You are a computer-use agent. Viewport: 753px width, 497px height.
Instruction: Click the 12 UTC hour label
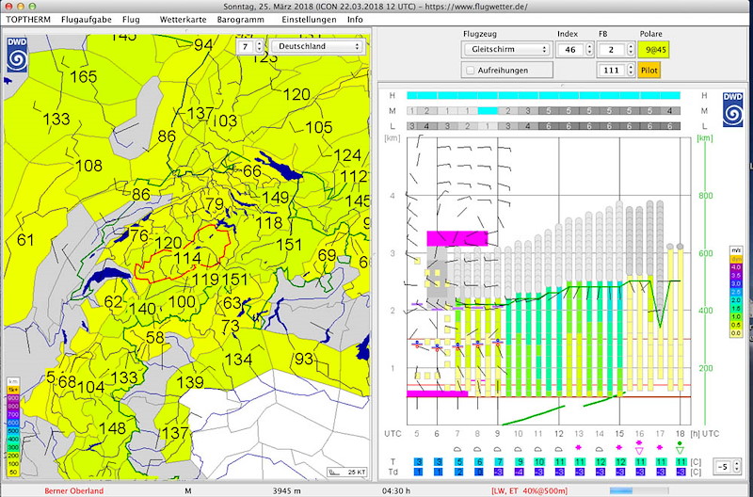(558, 434)
